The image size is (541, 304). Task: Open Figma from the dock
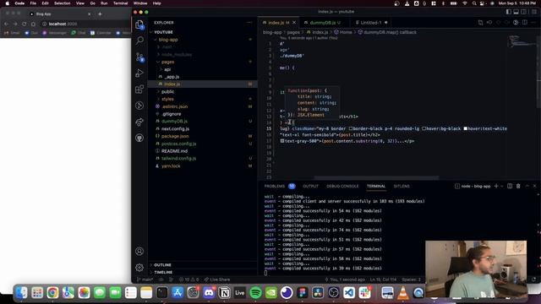click(303, 293)
